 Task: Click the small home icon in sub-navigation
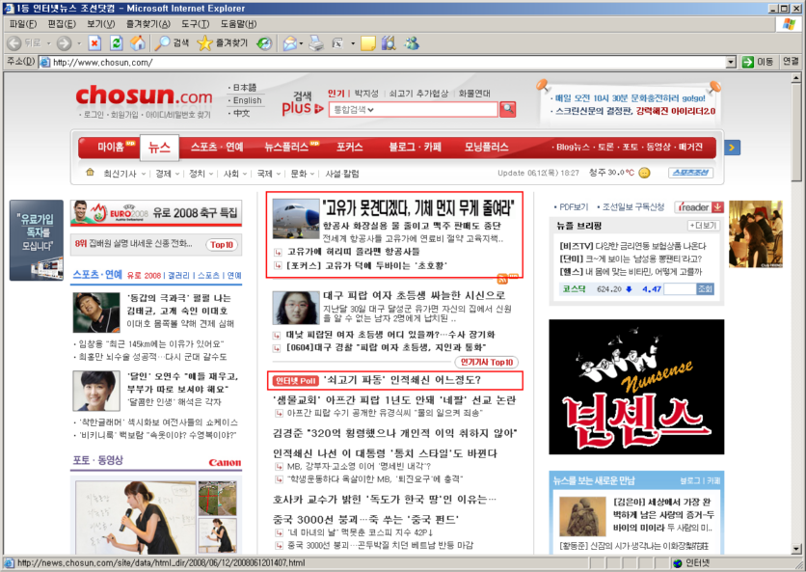click(x=90, y=173)
